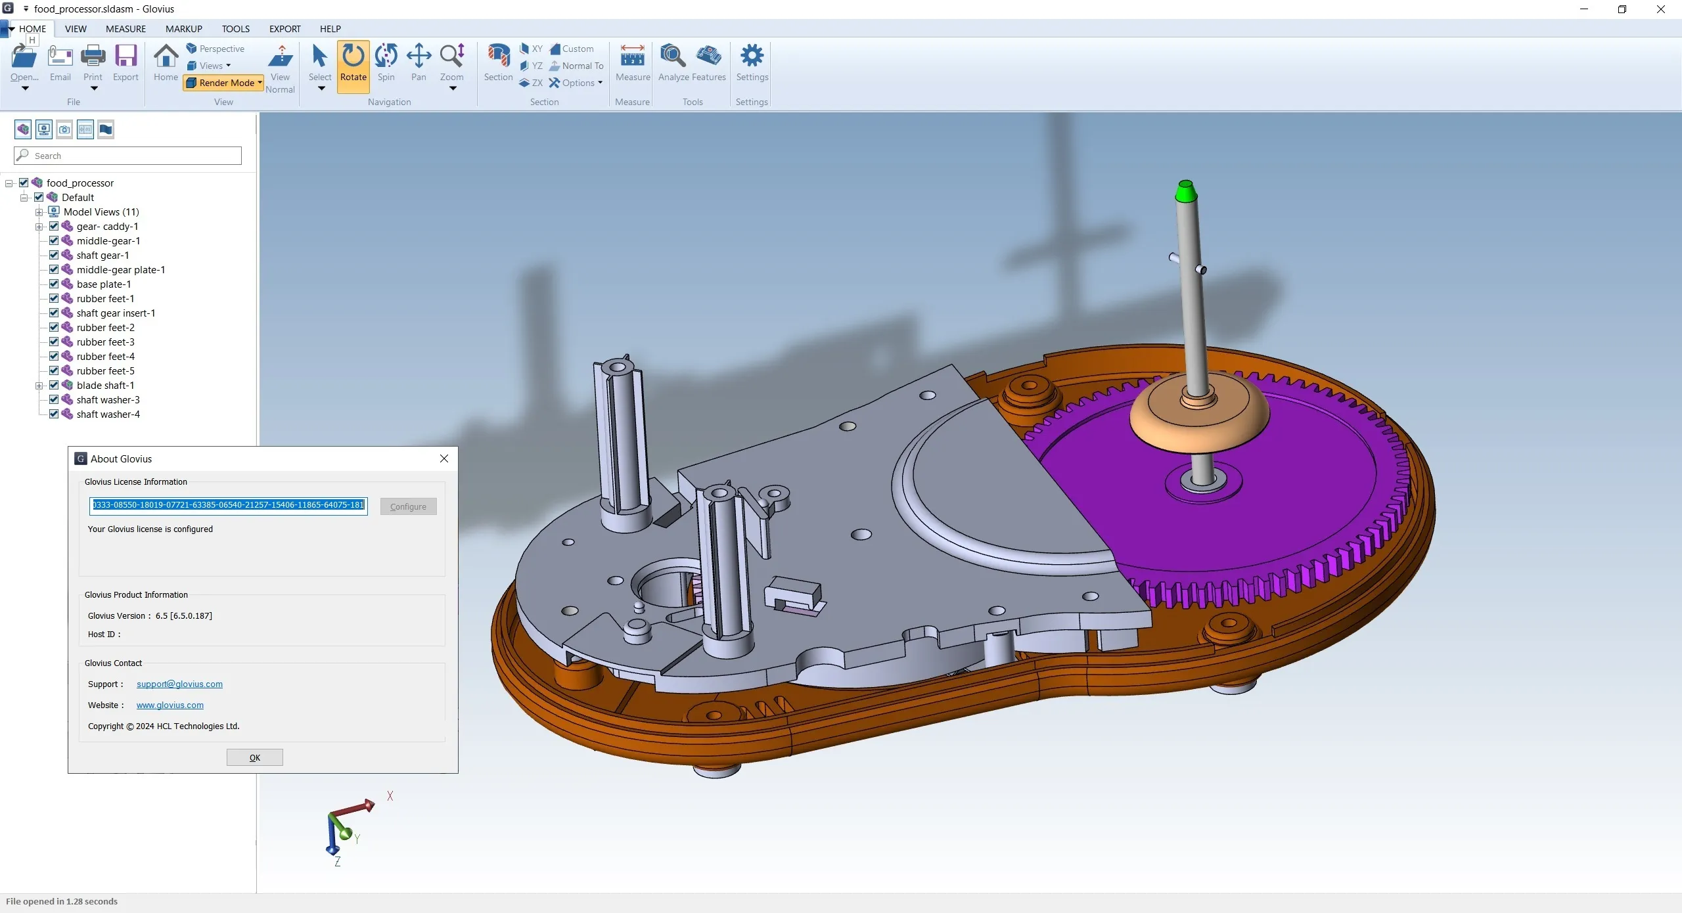Click the license key text field
The height and width of the screenshot is (913, 1682).
pyautogui.click(x=228, y=505)
